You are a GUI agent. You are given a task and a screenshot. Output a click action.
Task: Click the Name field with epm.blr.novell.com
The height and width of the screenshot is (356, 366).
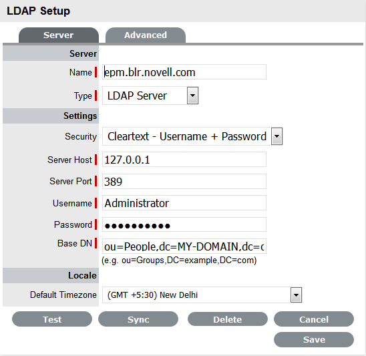(184, 72)
